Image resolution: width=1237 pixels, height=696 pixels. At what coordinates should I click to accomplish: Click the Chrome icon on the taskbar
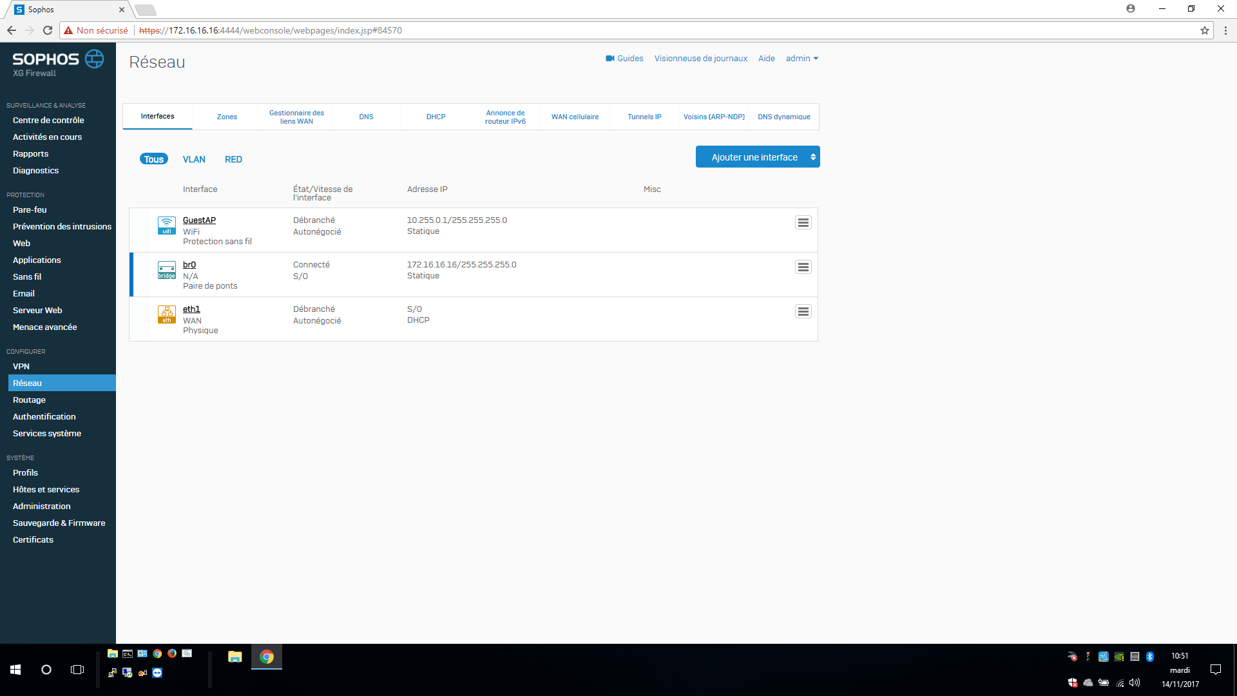[267, 657]
